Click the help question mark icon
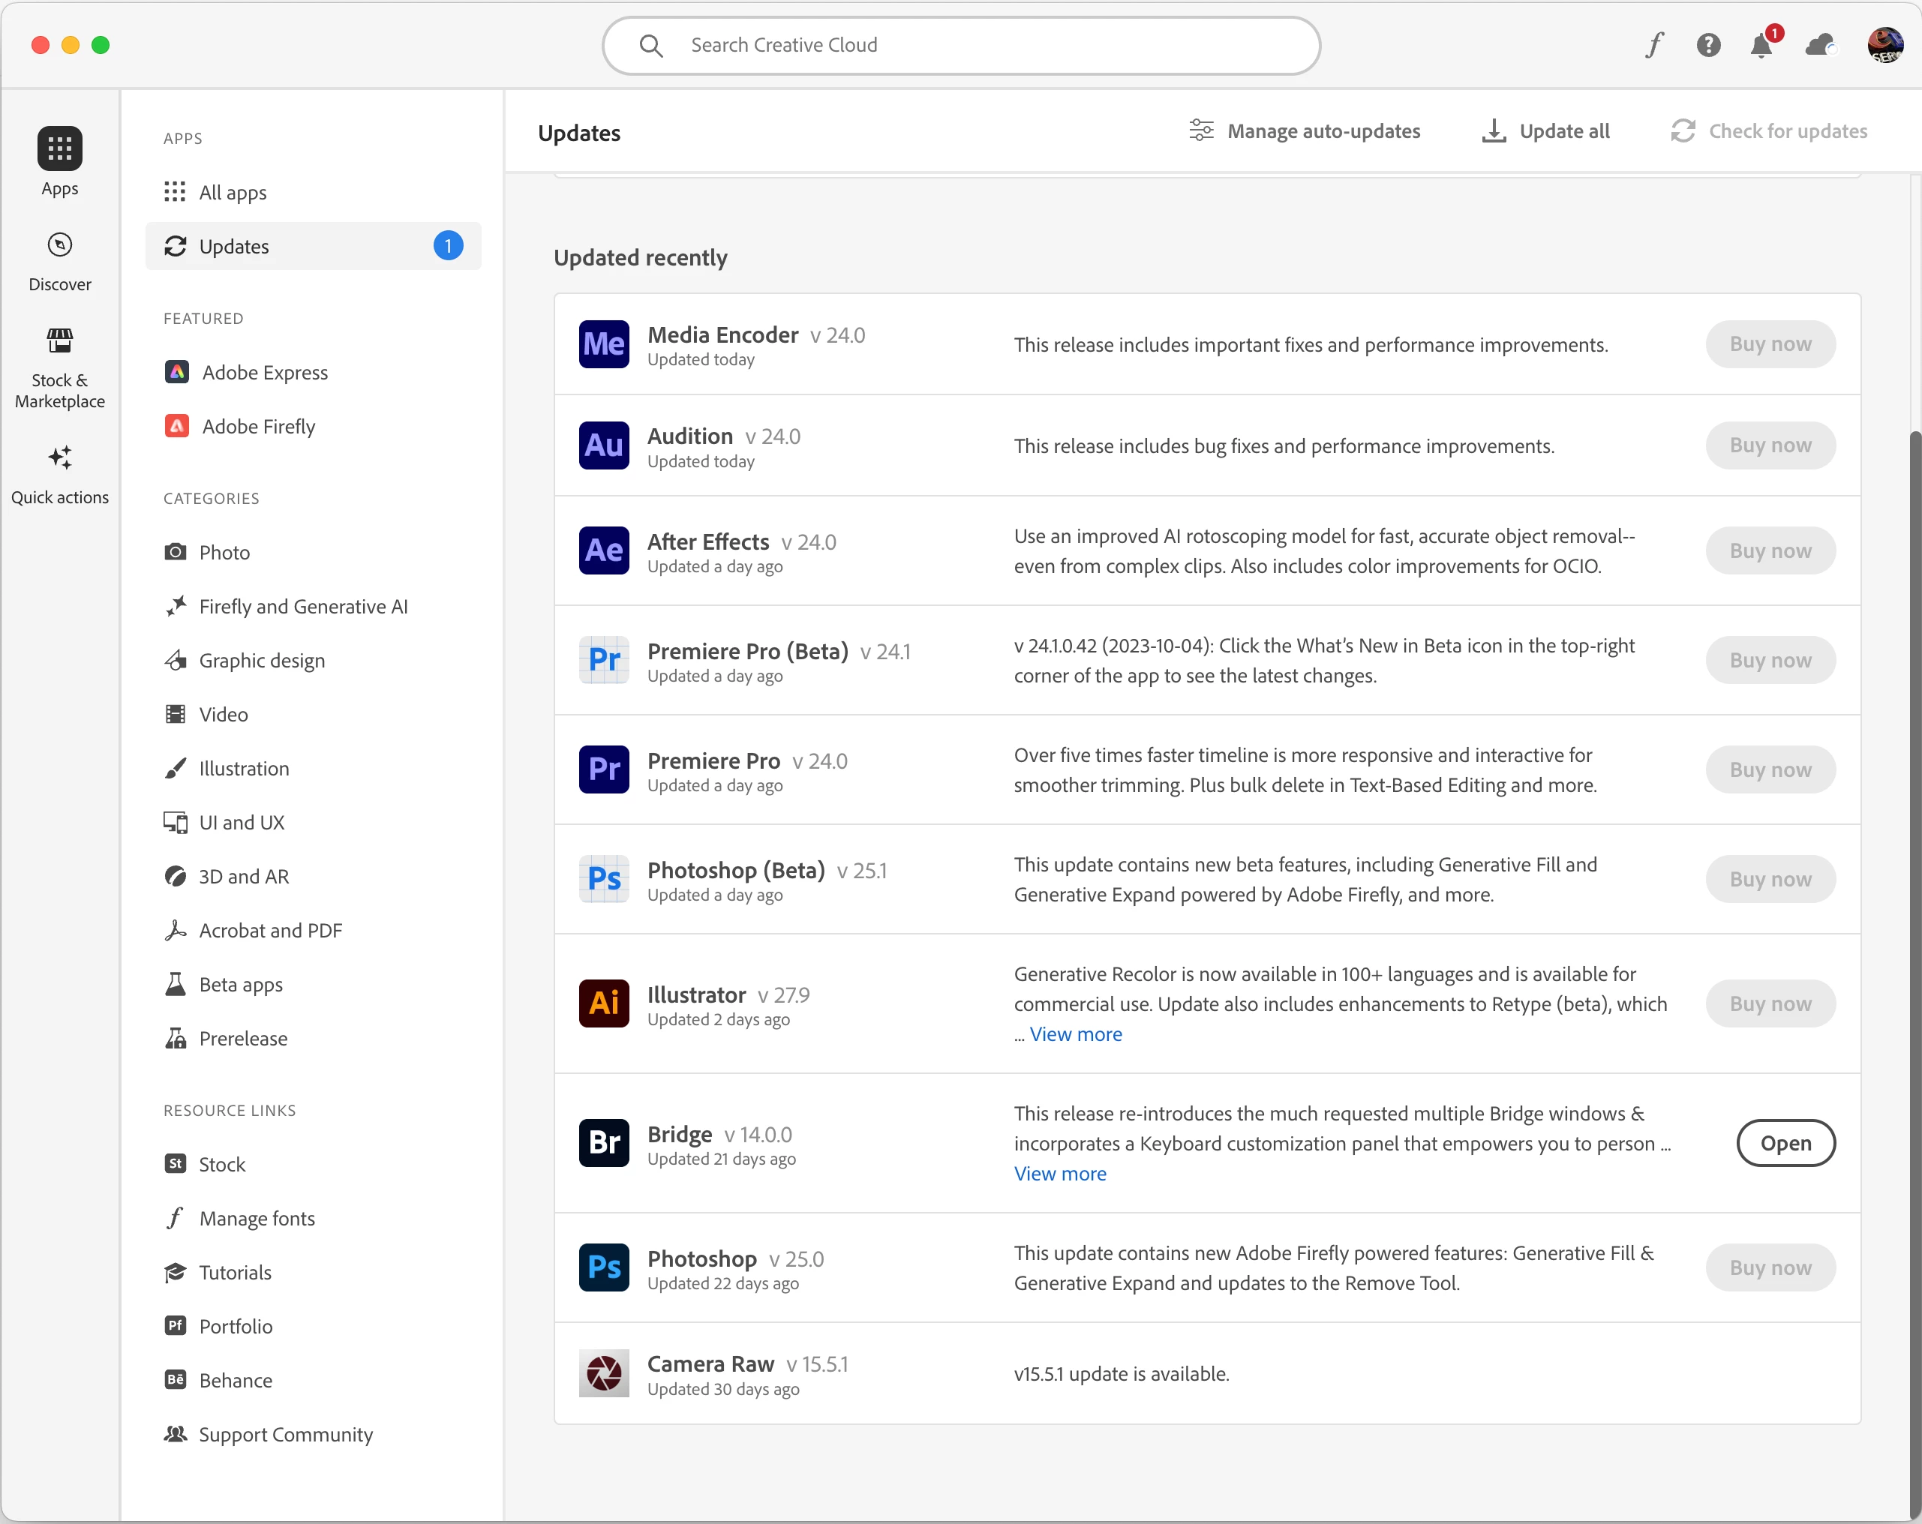 [1708, 44]
